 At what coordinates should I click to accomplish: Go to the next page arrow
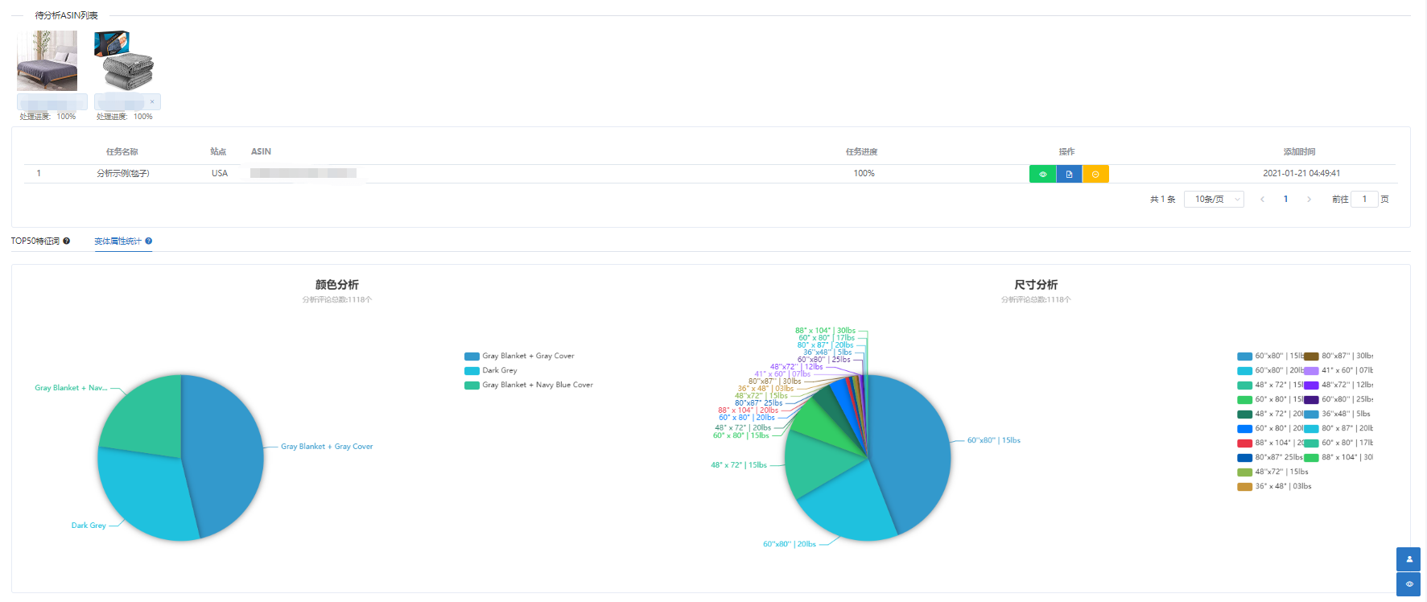coord(1309,199)
